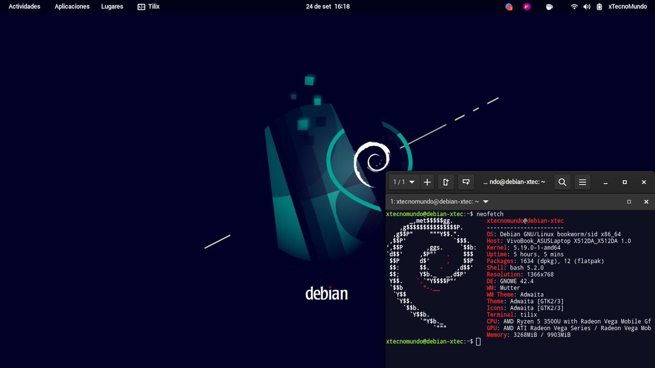Open the Lugares menu

point(112,7)
